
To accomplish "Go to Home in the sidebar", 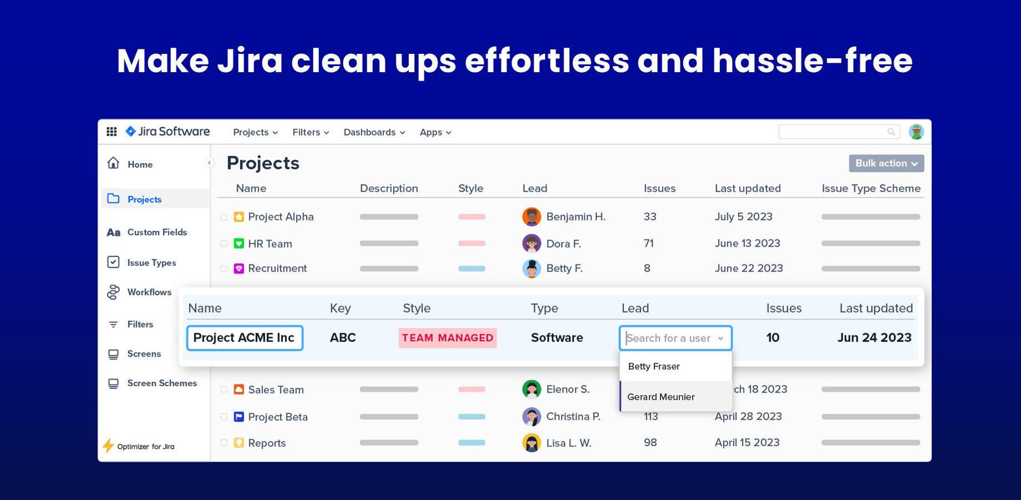I will click(140, 164).
